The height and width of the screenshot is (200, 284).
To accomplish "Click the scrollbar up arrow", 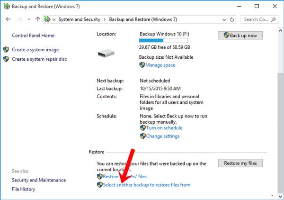I will coord(280,30).
